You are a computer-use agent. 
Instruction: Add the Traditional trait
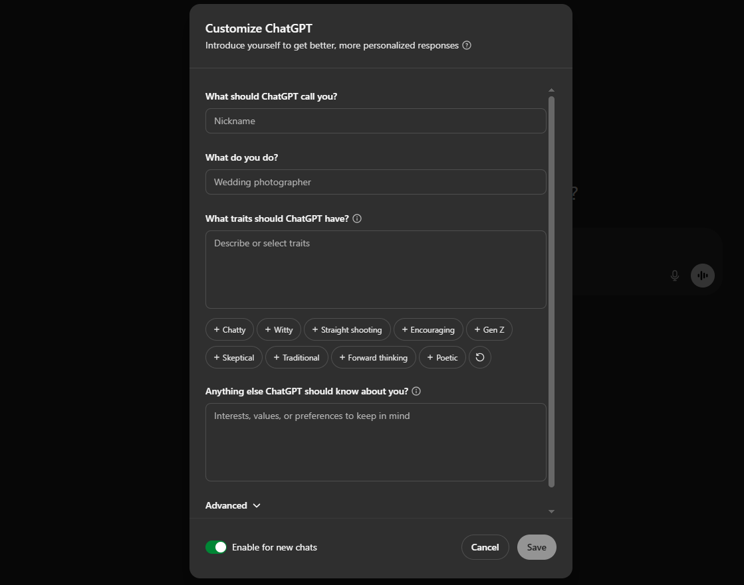click(x=297, y=358)
